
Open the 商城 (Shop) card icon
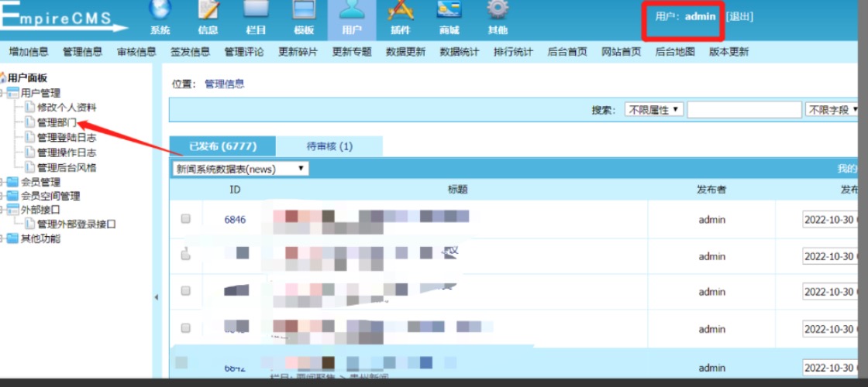449,9
